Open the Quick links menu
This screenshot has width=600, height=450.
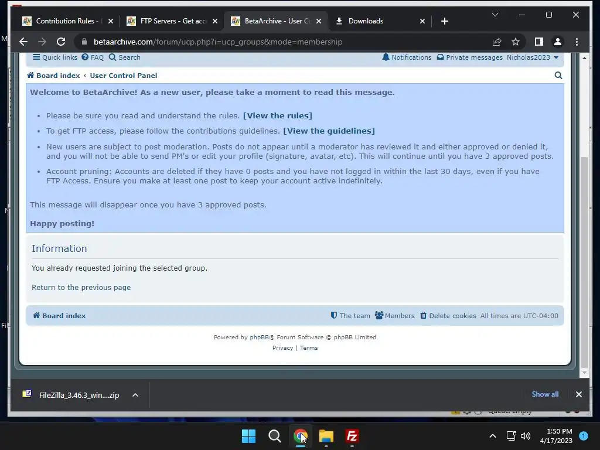coord(54,57)
